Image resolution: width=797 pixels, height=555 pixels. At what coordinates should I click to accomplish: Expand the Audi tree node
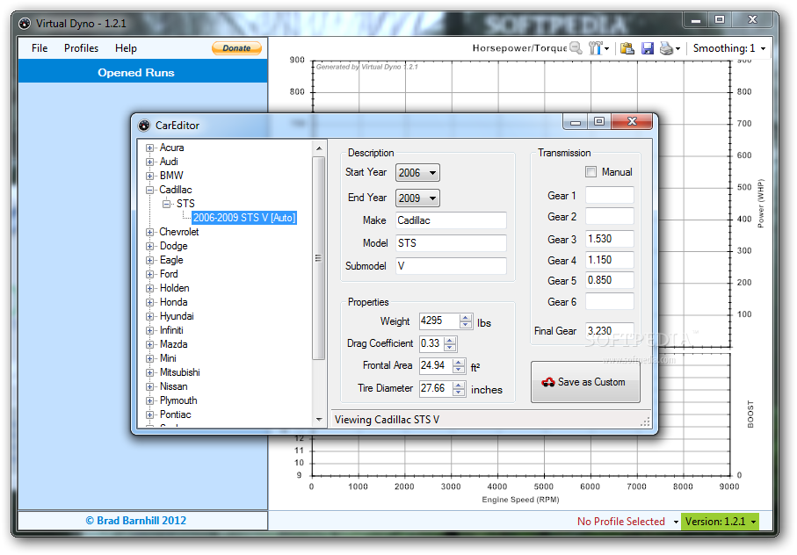[x=149, y=162]
